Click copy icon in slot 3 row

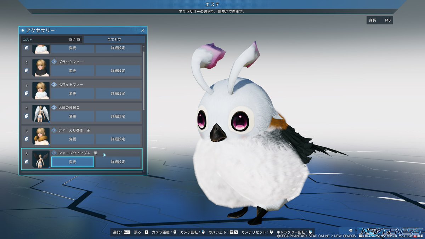tap(27, 93)
